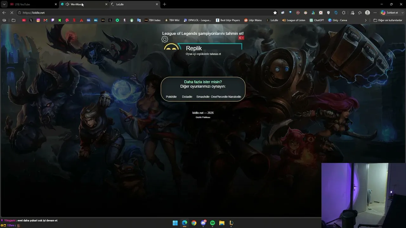The image size is (406, 228).
Task: Open the Windows Start menu
Action: click(175, 223)
